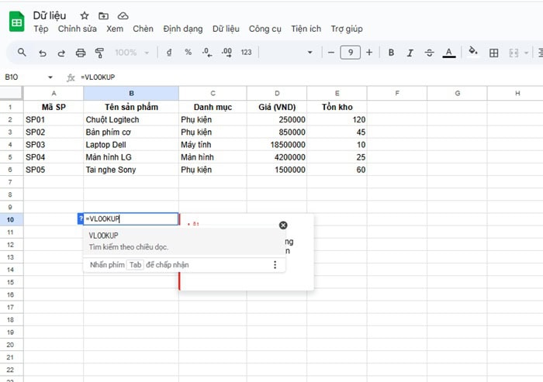Viewport: 543px width, 382px height.
Task: Select column B header
Action: [131, 93]
